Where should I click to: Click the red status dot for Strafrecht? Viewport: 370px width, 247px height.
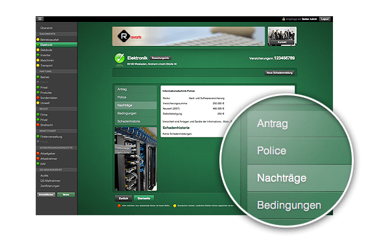(x=38, y=124)
